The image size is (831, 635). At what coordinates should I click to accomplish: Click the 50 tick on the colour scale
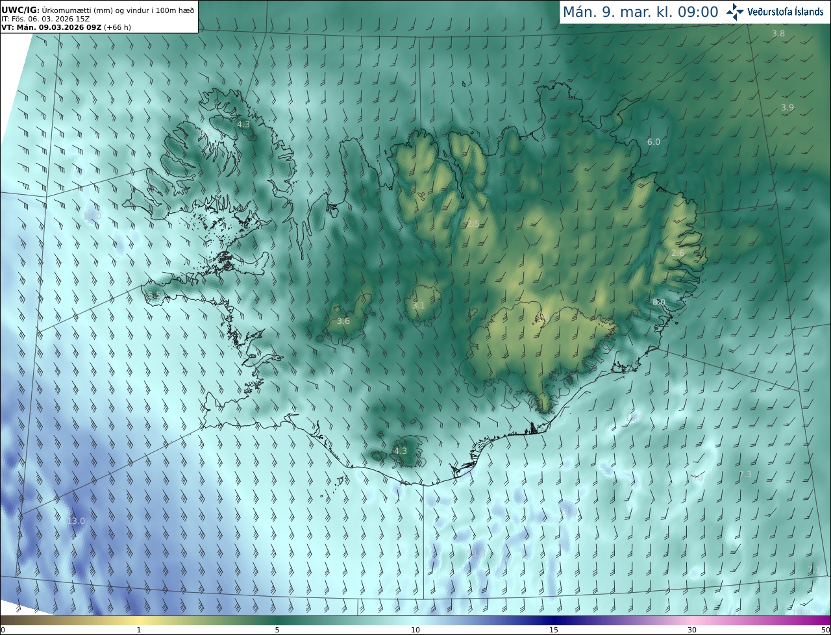point(825,630)
